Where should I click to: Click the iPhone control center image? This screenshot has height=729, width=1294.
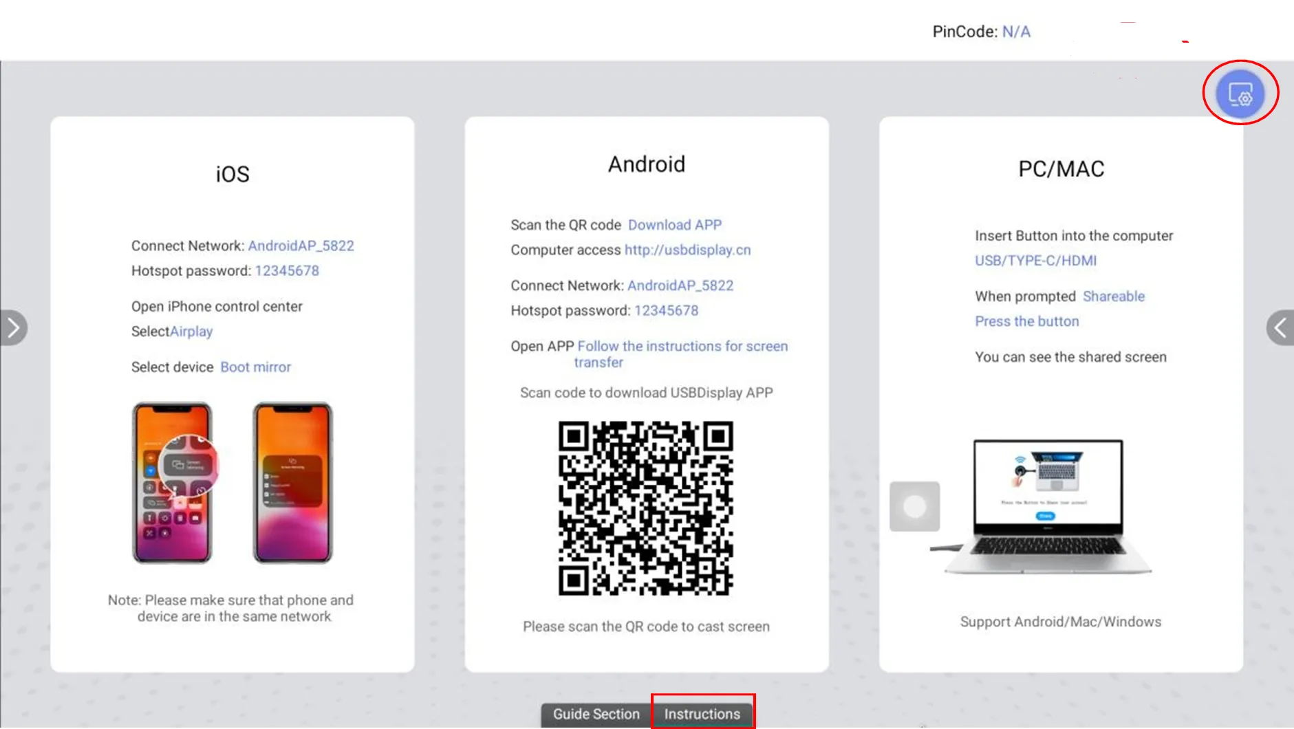[x=173, y=483]
